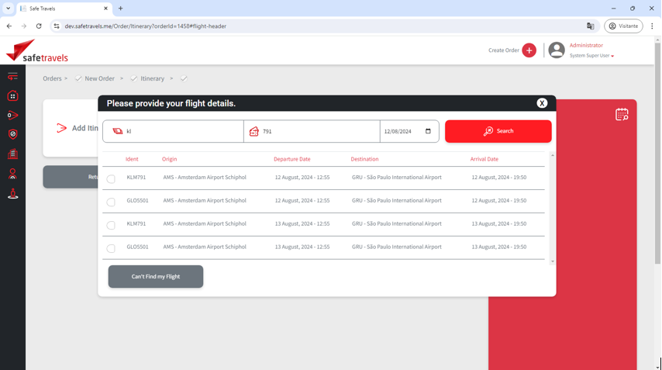Screen dimensions: 662x370
Task: Click the red Search button
Action: [498, 131]
